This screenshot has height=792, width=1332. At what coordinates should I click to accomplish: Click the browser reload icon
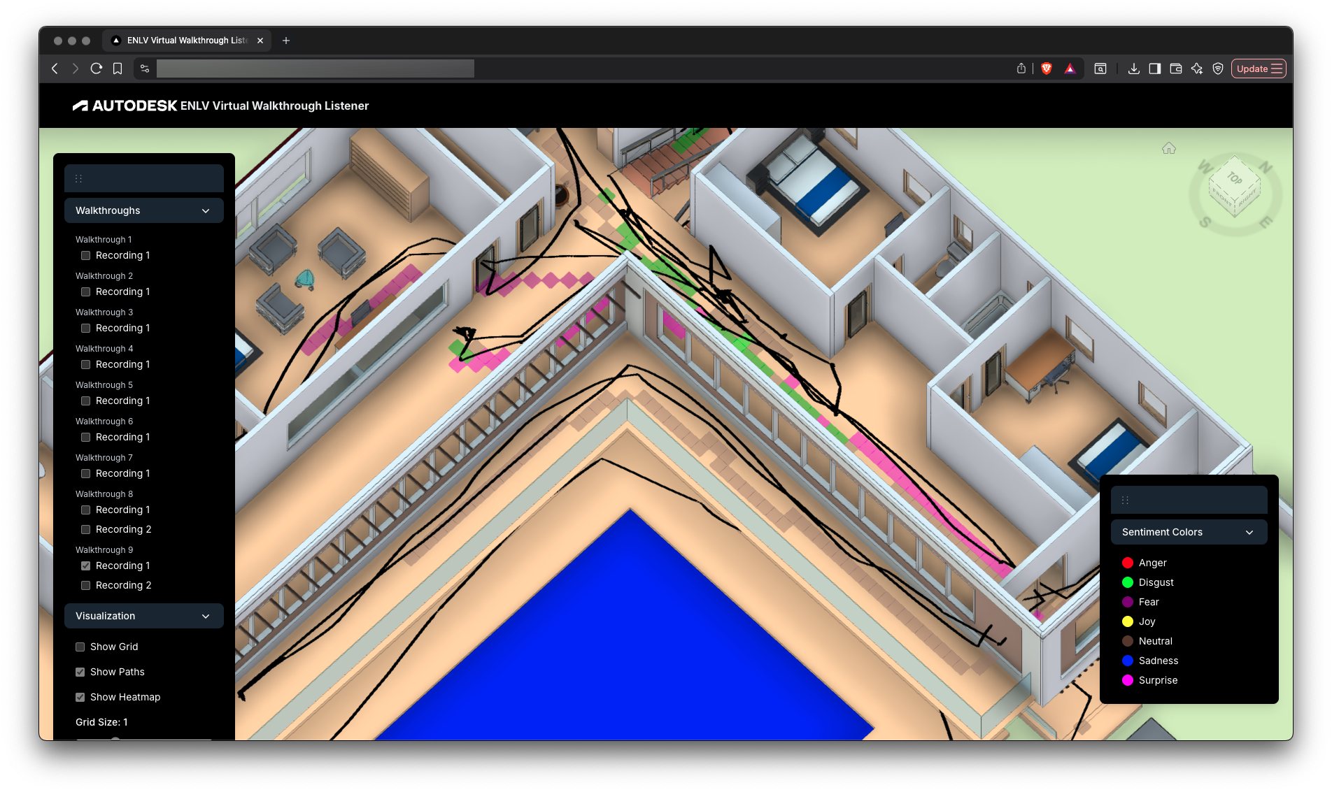point(97,69)
